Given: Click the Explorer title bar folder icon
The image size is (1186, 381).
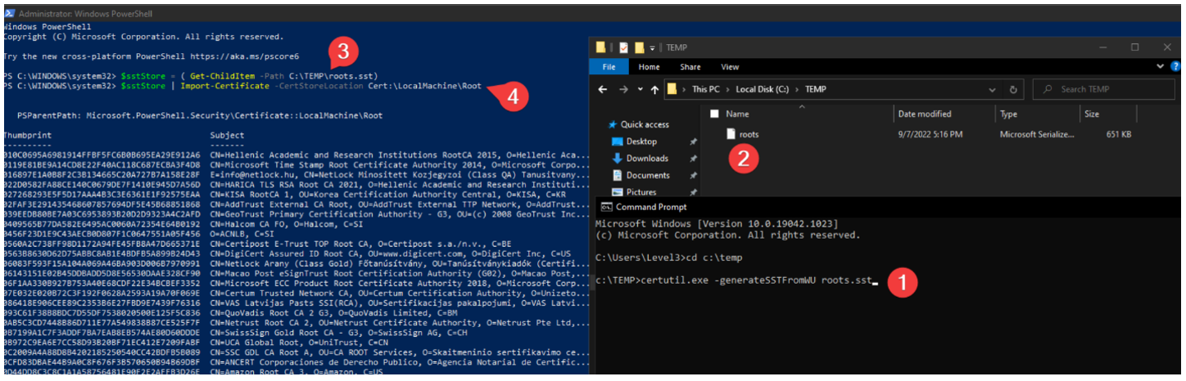Looking at the screenshot, I should [601, 47].
